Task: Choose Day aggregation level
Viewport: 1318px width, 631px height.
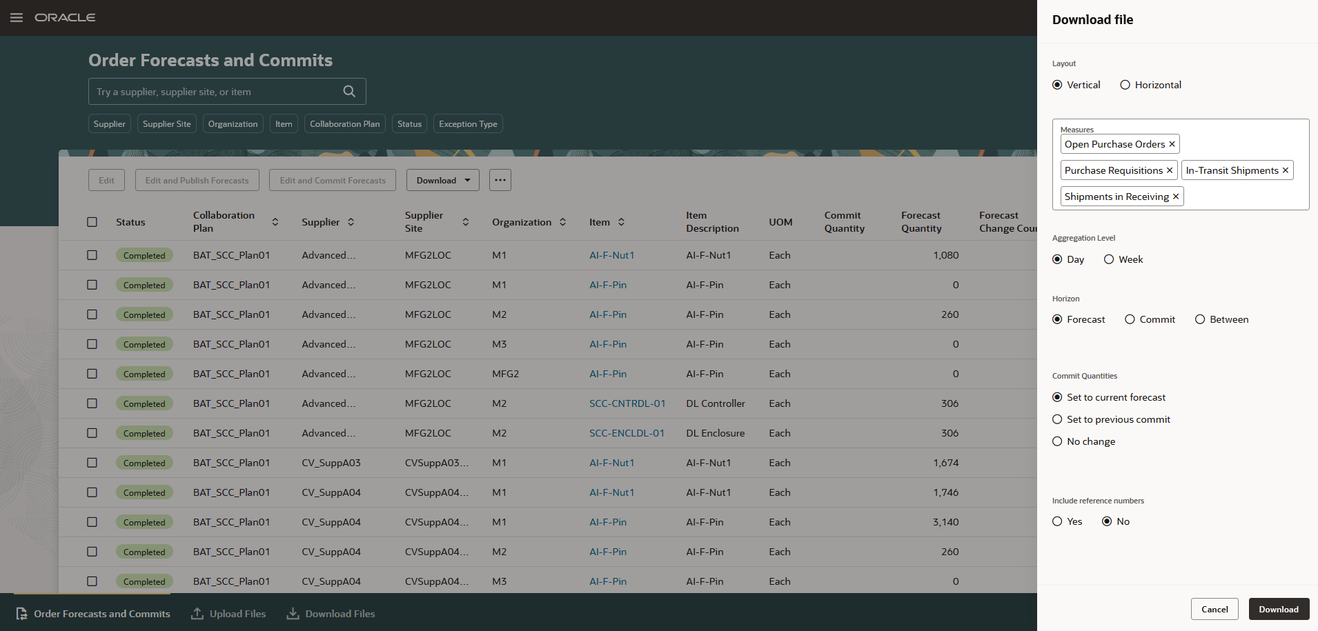Action: tap(1057, 259)
